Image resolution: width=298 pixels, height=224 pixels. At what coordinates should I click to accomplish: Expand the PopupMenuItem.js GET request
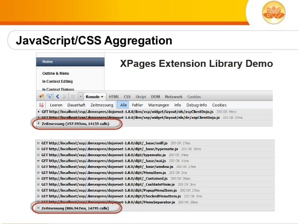click(38, 190)
